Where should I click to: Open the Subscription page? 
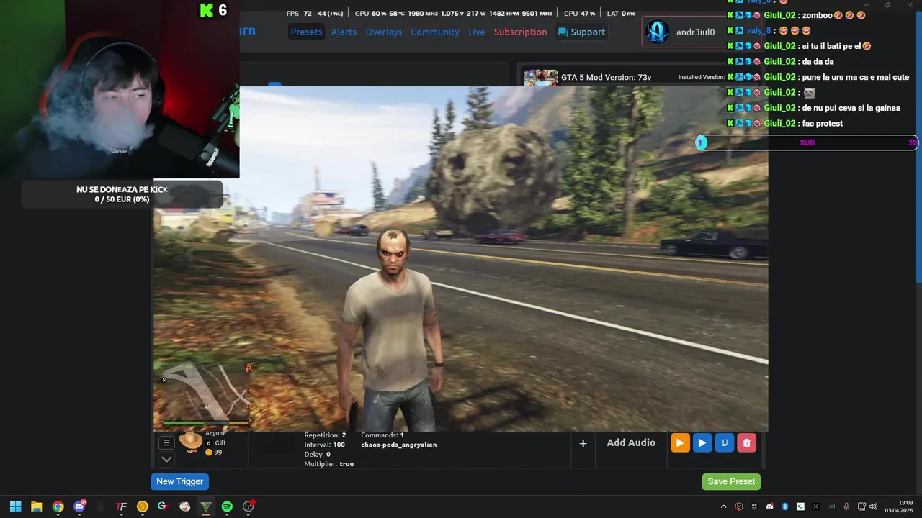click(520, 32)
